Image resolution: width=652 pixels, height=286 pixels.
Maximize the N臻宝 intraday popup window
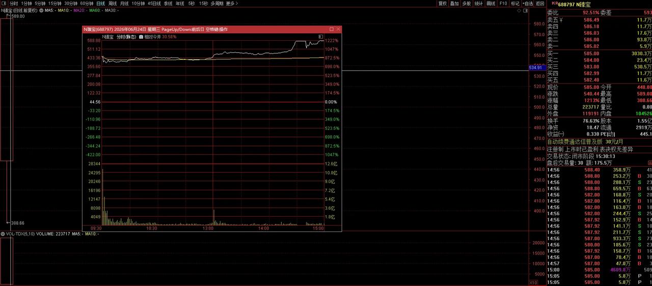pyautogui.click(x=331, y=30)
